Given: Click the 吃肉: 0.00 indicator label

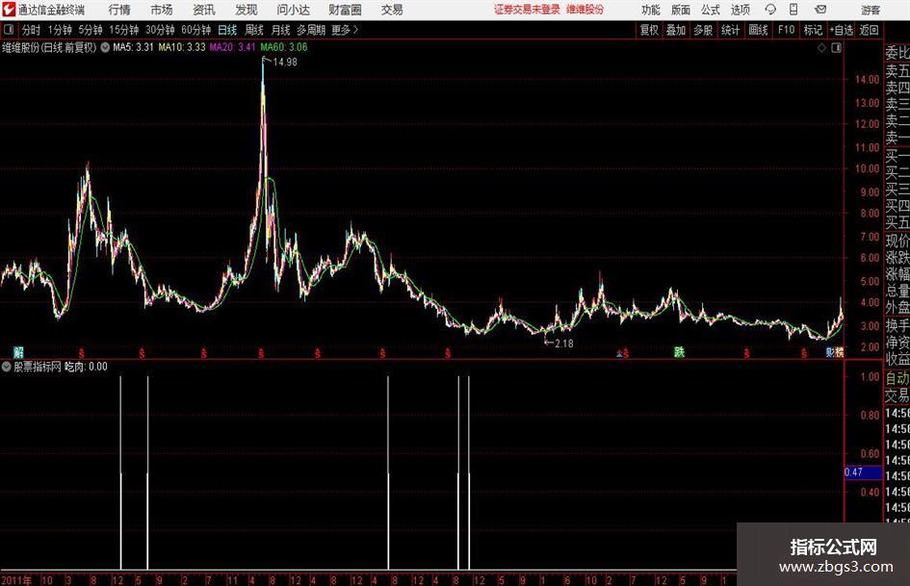Looking at the screenshot, I should click(86, 367).
